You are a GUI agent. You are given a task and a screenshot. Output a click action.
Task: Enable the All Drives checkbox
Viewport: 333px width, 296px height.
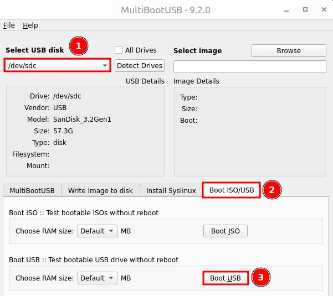point(119,50)
